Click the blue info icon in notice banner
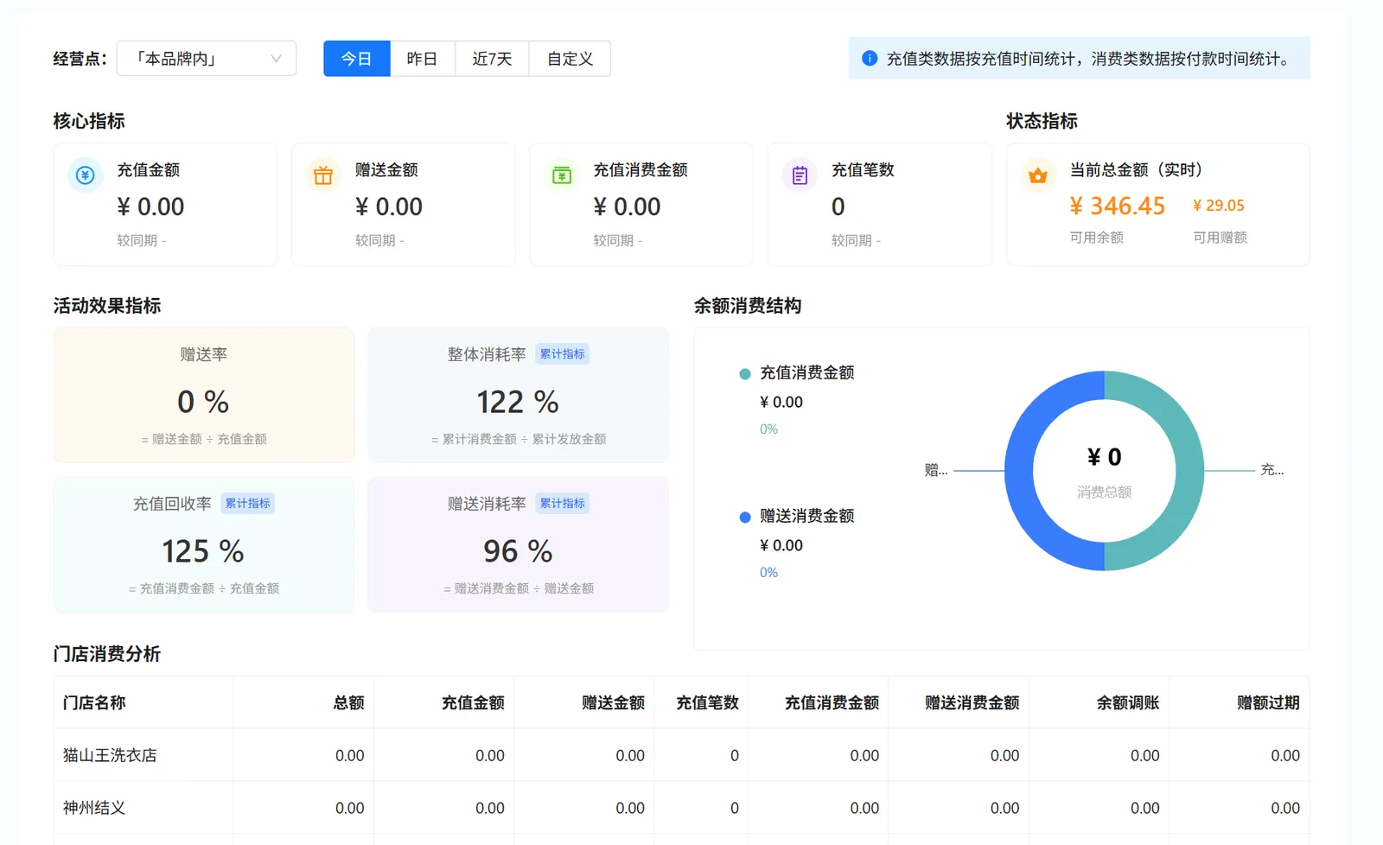 click(870, 58)
